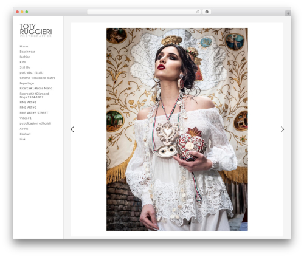
Task: Open Cinema Televisione Teatro section
Action: [37, 78]
